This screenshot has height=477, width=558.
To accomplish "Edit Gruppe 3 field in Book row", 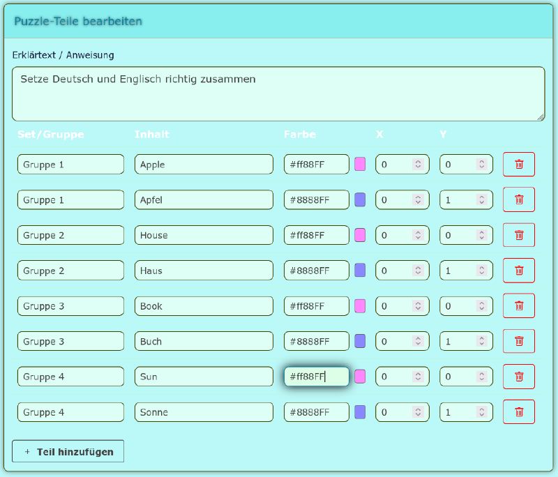I will (71, 306).
